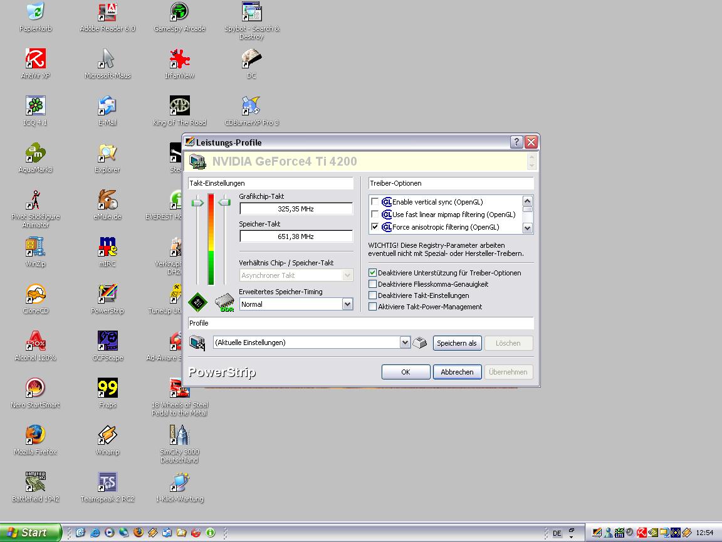722x542 pixels.
Task: Click the Löschen button
Action: coord(508,343)
